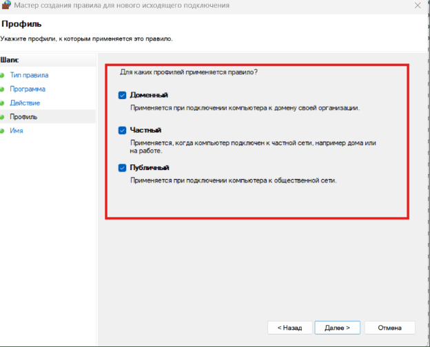430x347 pixels.
Task: Cancel the wizard with Отмена
Action: pyautogui.click(x=389, y=327)
